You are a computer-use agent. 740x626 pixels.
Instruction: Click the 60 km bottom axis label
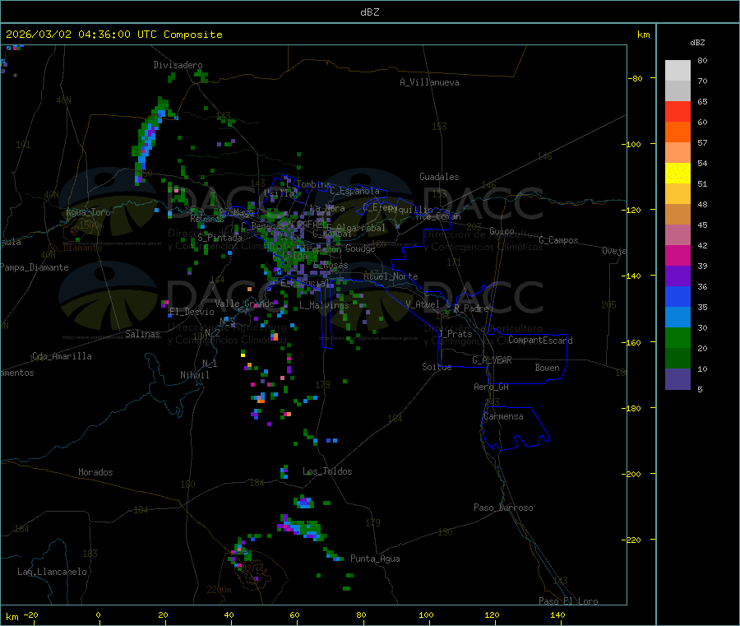click(x=295, y=615)
